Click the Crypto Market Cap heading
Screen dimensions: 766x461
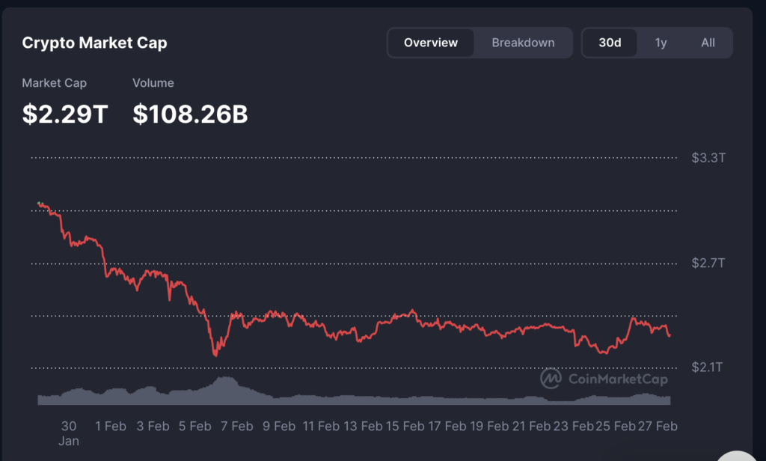tap(94, 43)
